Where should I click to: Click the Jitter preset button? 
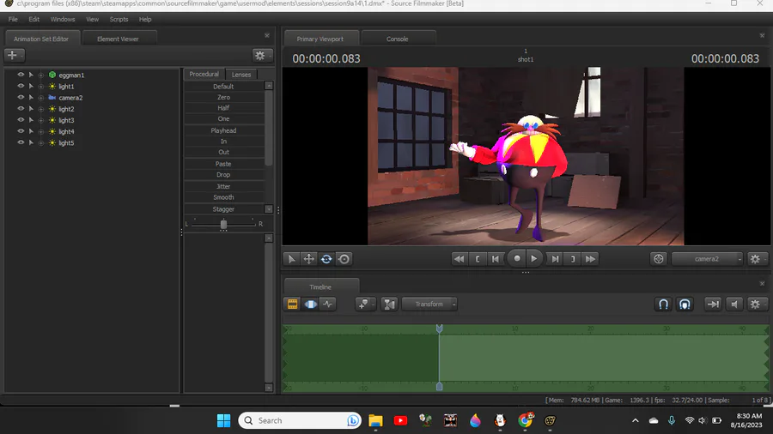(223, 186)
